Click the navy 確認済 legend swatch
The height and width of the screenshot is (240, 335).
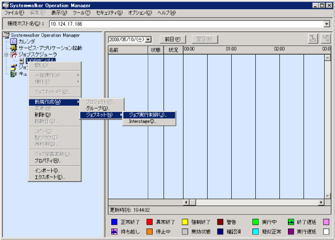[220, 231]
